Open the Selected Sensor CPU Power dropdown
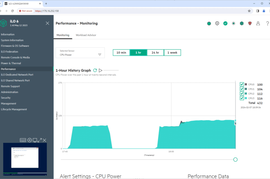This screenshot has width=270, height=179. coord(80,53)
